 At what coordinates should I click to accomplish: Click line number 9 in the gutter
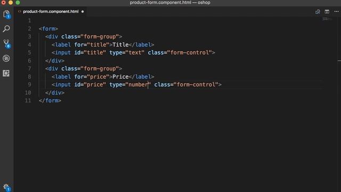point(29,84)
